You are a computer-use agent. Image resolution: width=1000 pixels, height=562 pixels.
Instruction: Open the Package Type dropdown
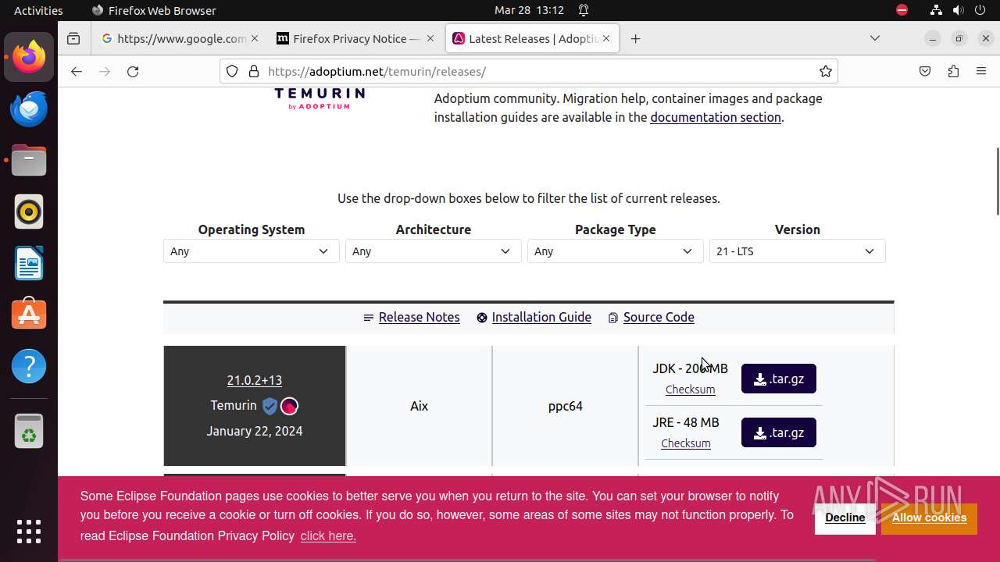(616, 251)
